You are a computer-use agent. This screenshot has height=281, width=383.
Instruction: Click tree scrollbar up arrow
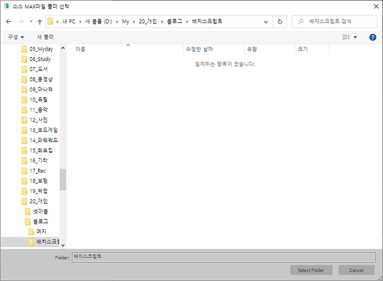(63, 48)
